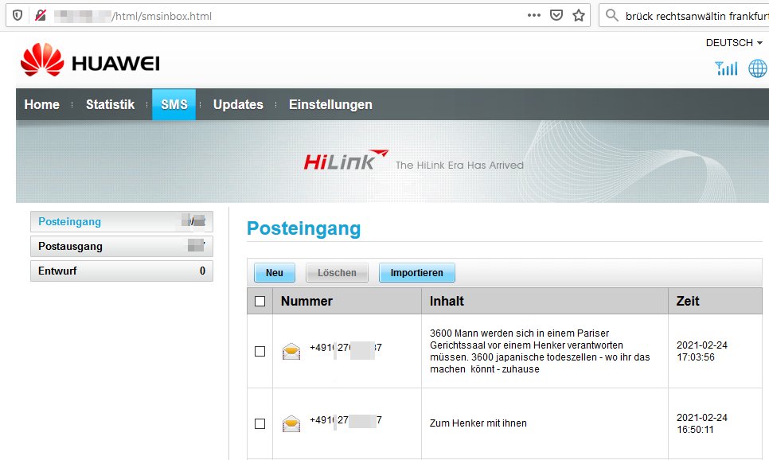Open the Einstellungen tab
769x460 pixels.
pos(330,104)
